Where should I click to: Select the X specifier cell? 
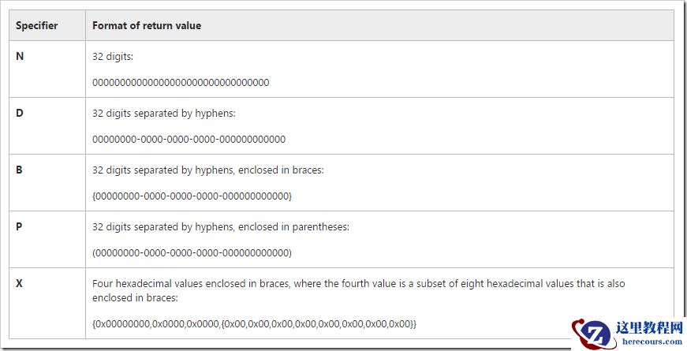[x=20, y=283]
